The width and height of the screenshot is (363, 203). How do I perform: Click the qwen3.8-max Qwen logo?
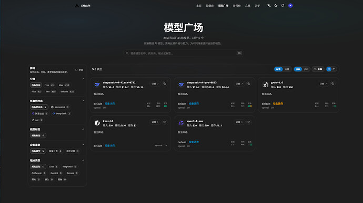pos(181,123)
